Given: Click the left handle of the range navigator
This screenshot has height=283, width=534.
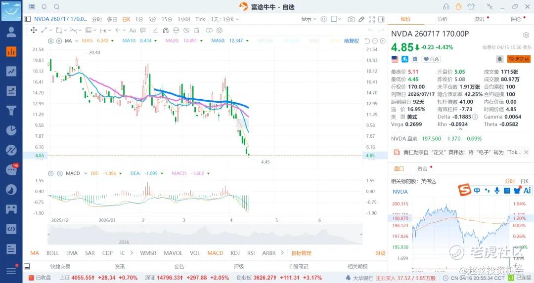Looking at the screenshot, I should point(48,234).
